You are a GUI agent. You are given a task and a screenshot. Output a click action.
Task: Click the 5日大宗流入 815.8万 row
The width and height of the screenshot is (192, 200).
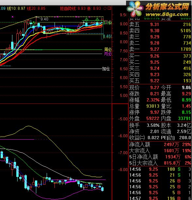pyautogui.click(x=160, y=163)
